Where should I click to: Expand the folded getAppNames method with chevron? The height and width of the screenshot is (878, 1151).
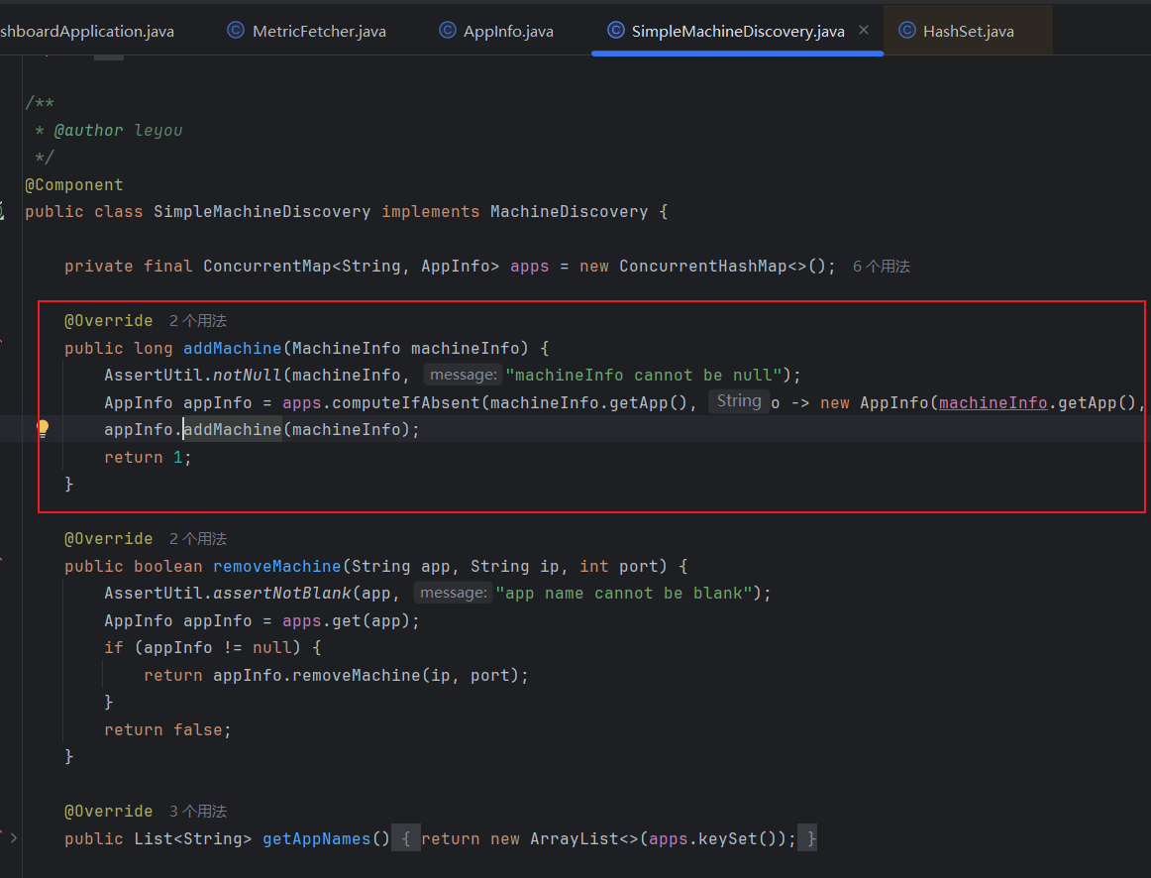[14, 838]
